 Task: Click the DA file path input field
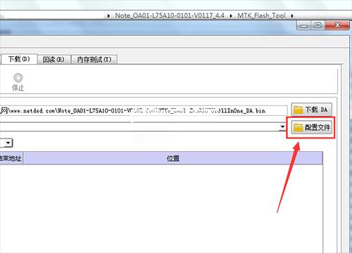[144, 110]
